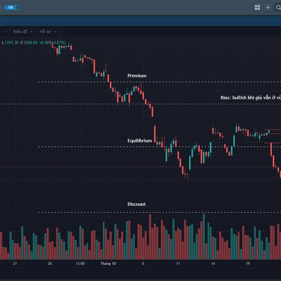Select the "Premium" label on chart
Image resolution: width=281 pixels, height=281 pixels.
pos(137,75)
